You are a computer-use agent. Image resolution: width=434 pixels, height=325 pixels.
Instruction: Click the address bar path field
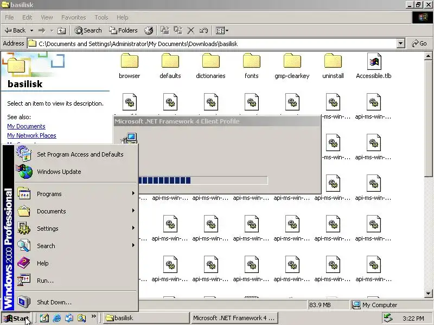212,43
